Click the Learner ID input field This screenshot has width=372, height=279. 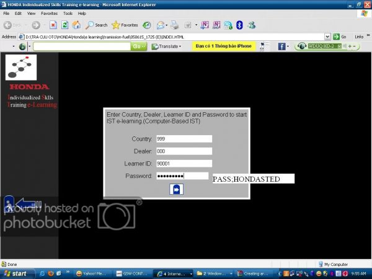[184, 164]
